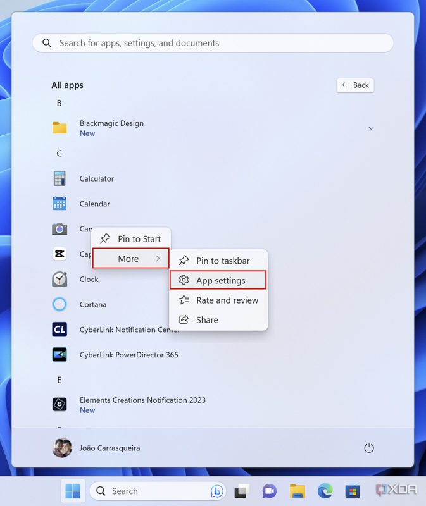Click CyberLink Notification Center label
The height and width of the screenshot is (506, 426).
point(130,330)
